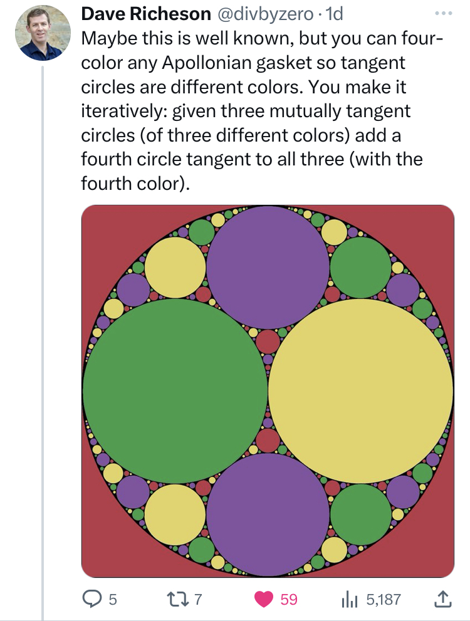This screenshot has width=470, height=621.
Task: Click the largest green circle in image
Action: 175,391
